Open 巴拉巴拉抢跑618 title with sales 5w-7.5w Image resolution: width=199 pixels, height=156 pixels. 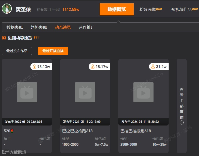[77, 131]
